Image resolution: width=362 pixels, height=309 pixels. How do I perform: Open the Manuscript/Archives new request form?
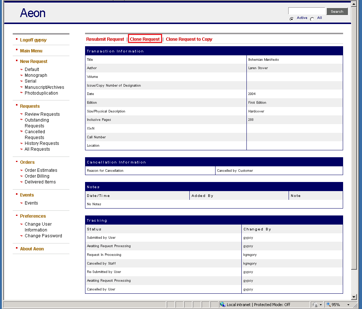(44, 87)
